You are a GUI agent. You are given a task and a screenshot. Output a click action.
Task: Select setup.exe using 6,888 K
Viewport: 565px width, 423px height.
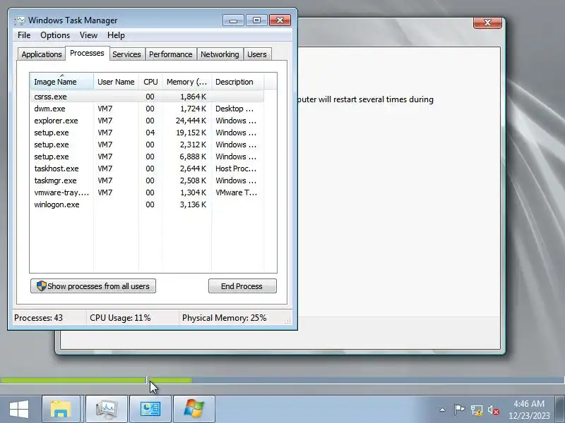pos(147,157)
